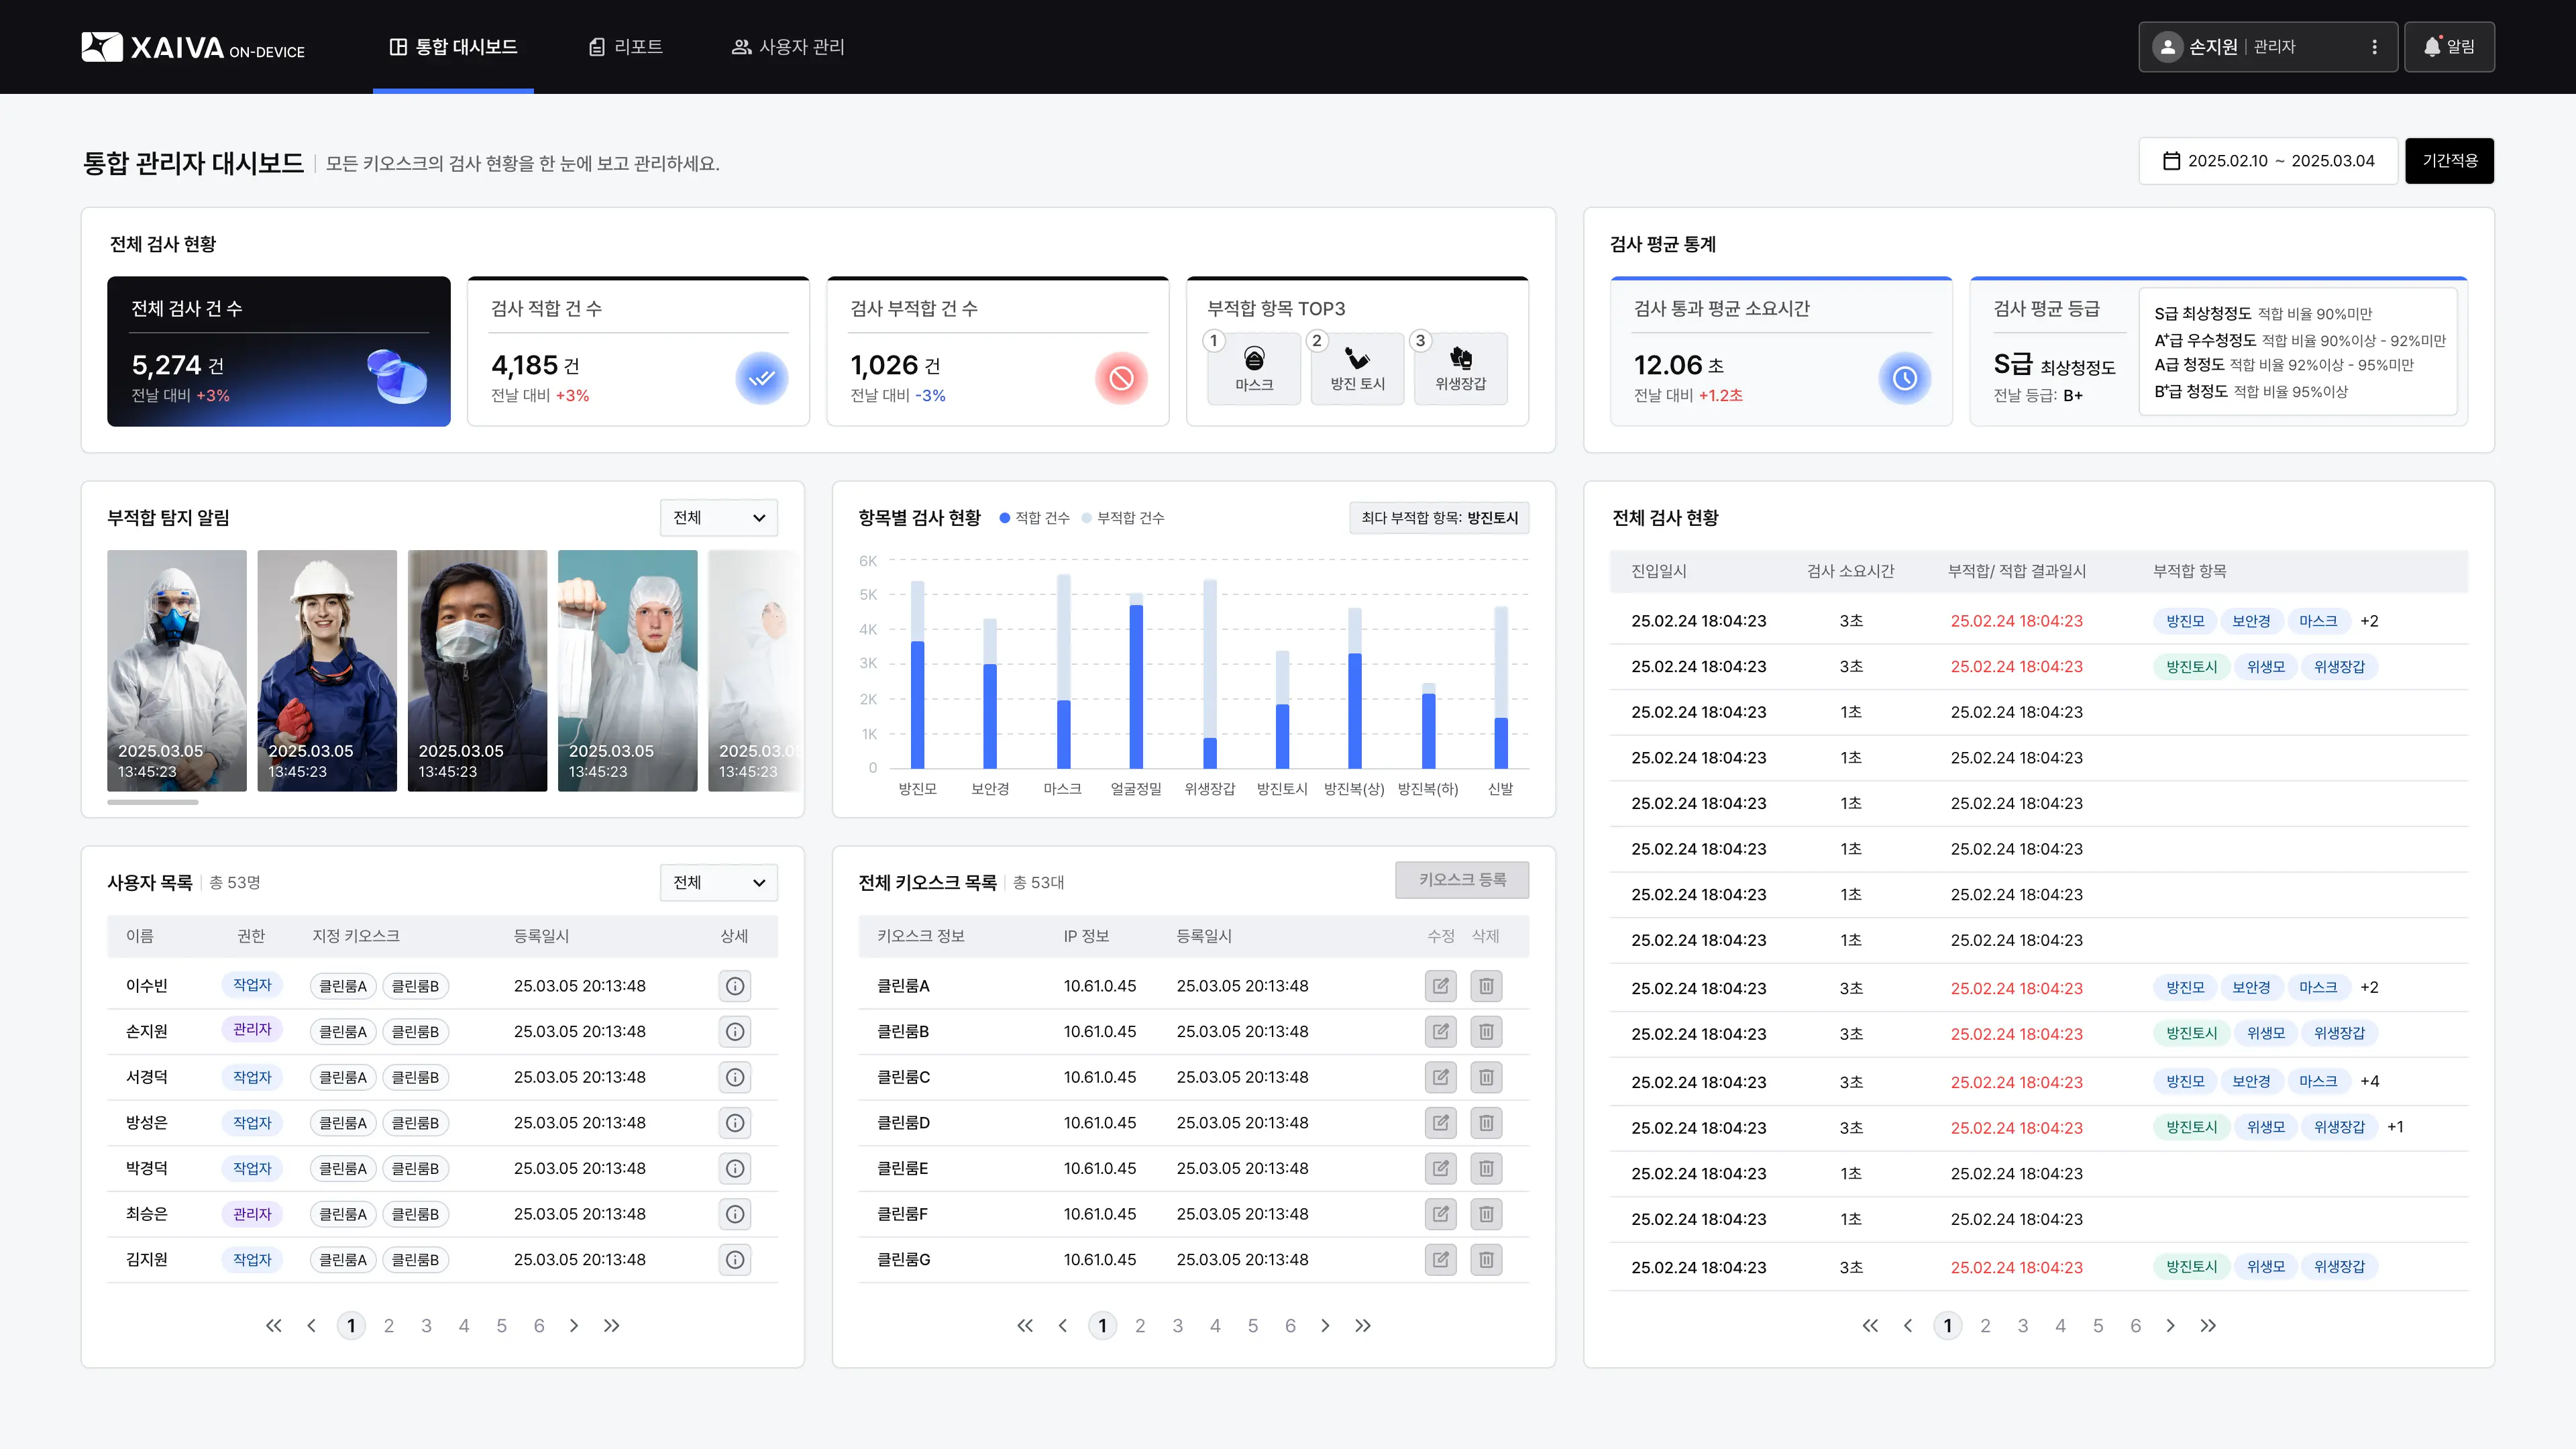Image resolution: width=2576 pixels, height=1449 pixels.
Task: Click the clock icon in 검사 통과 평균 소요시간
Action: coord(1905,378)
